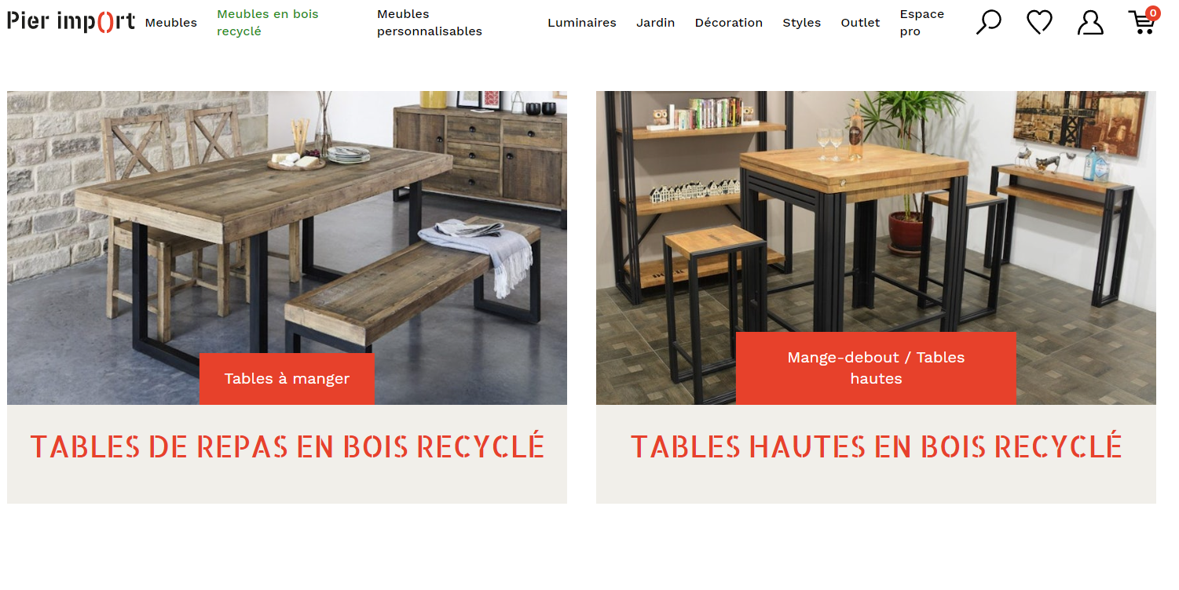This screenshot has width=1179, height=590.
Task: Open the search magnifier icon
Action: (988, 22)
